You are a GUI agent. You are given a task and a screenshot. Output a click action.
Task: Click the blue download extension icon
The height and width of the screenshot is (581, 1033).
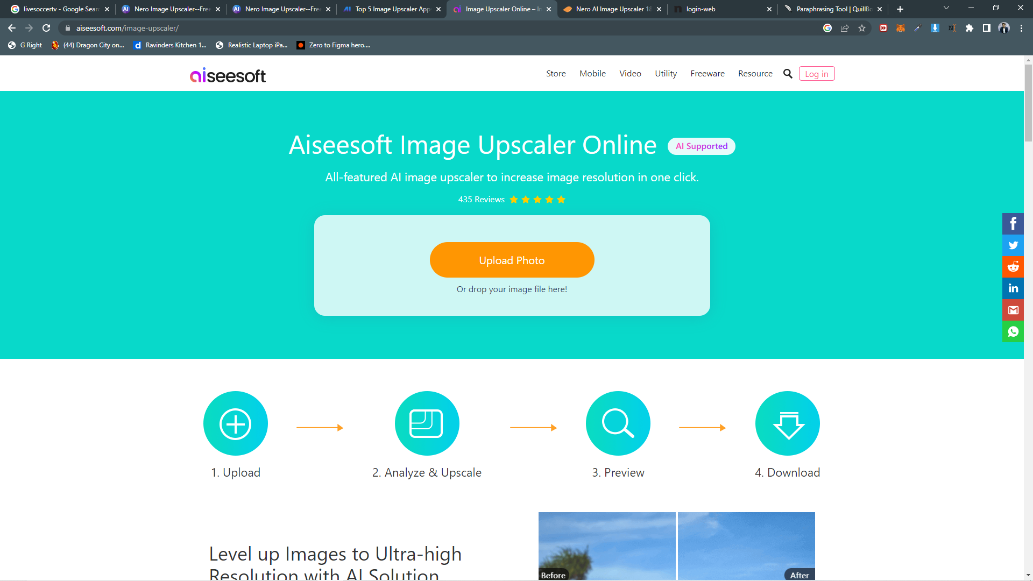click(935, 28)
